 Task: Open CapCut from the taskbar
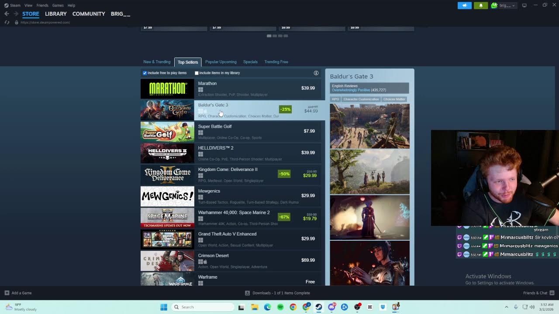pos(370,307)
